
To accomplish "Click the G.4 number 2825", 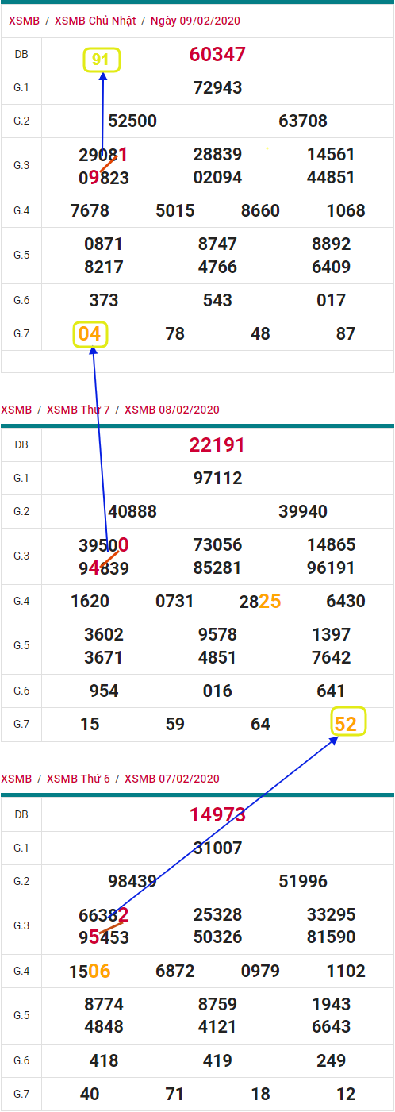I will click(260, 602).
